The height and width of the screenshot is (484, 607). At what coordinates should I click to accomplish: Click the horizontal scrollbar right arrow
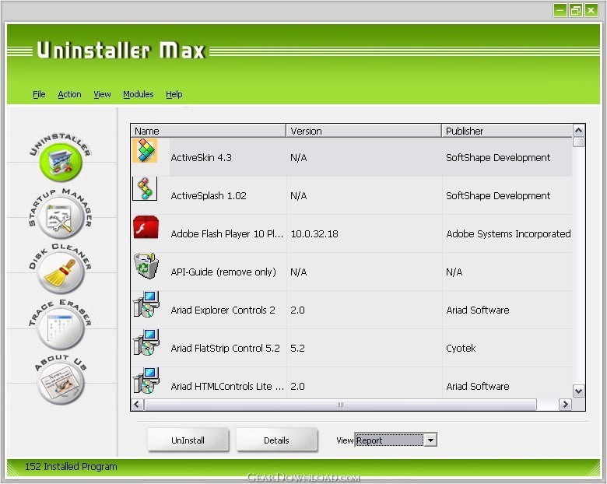tap(565, 405)
